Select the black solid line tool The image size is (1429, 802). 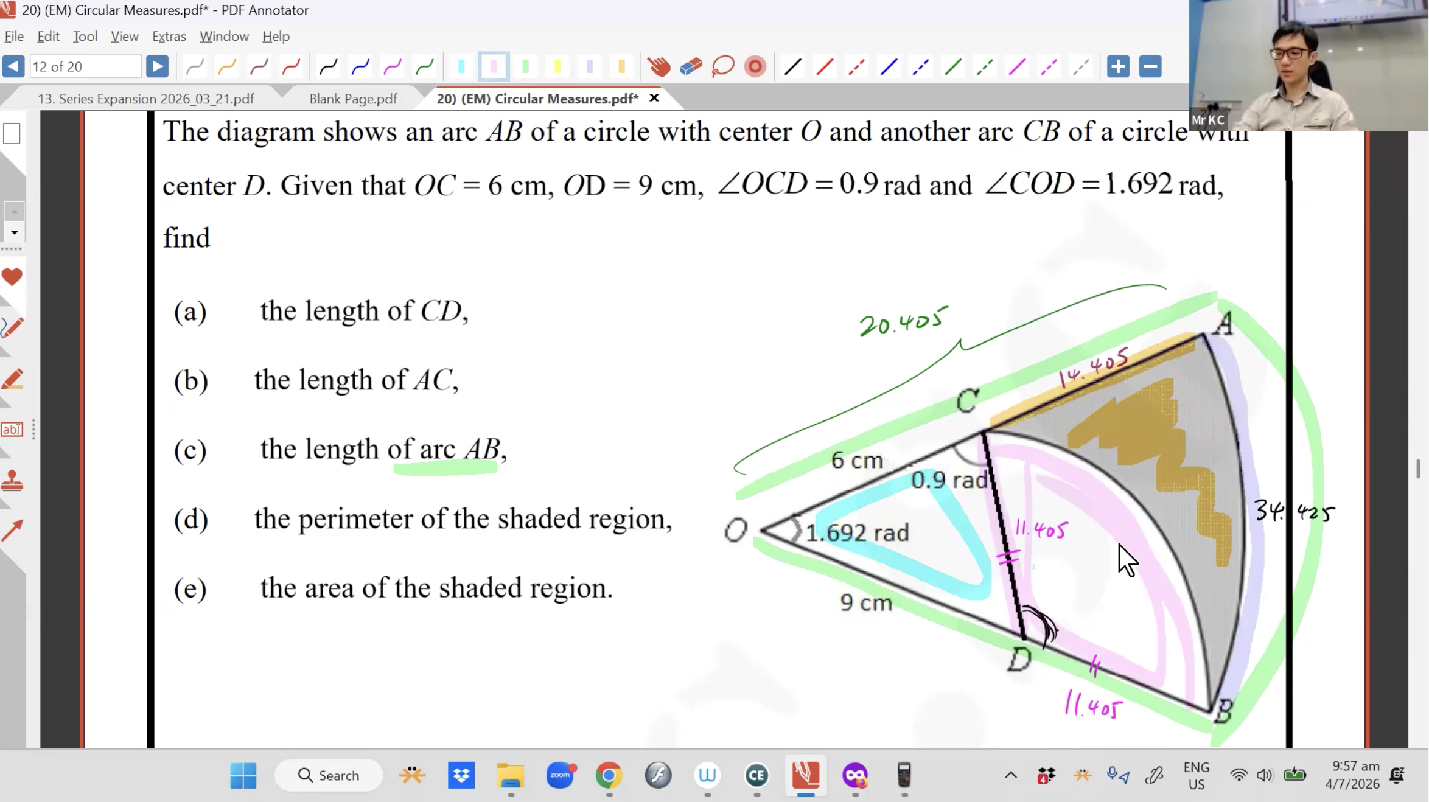792,66
